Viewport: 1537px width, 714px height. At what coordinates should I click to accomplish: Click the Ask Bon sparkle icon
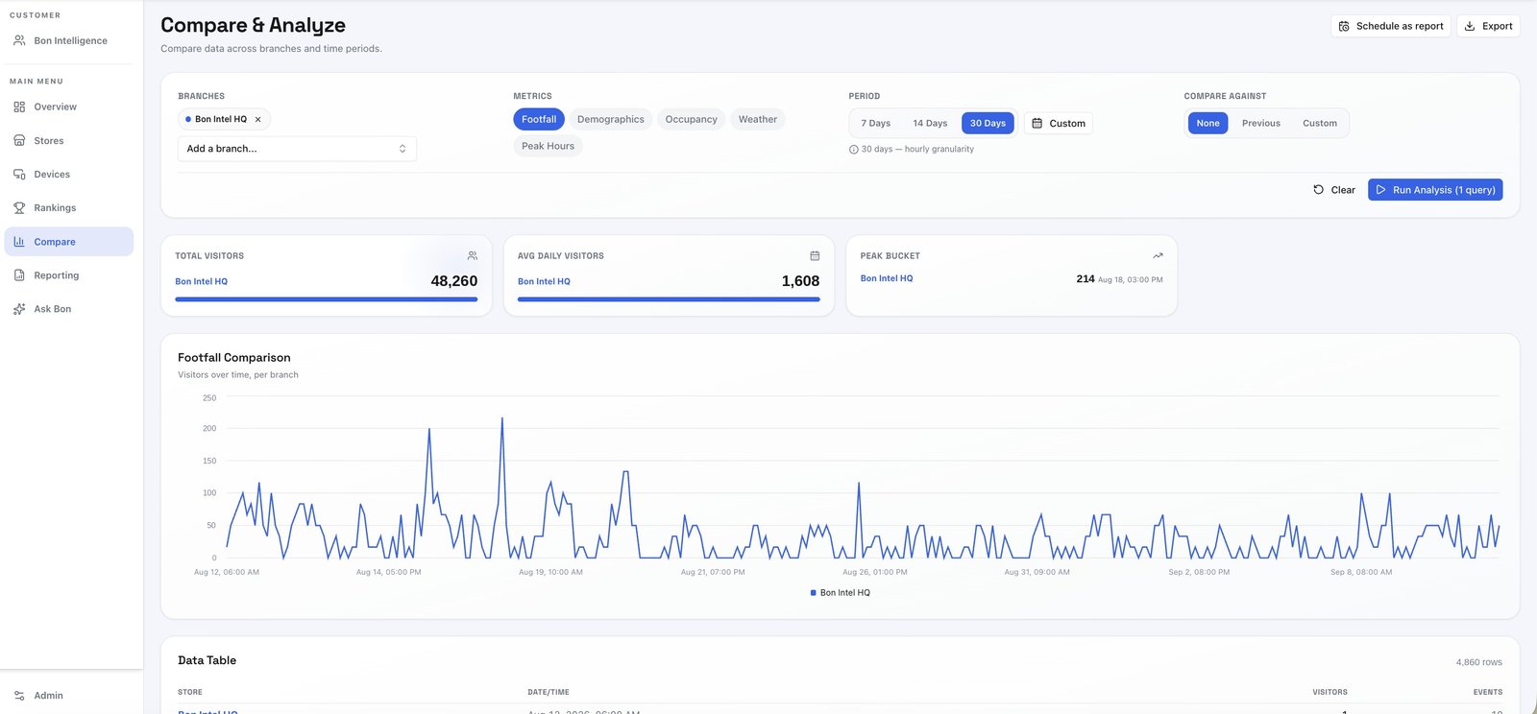19,309
